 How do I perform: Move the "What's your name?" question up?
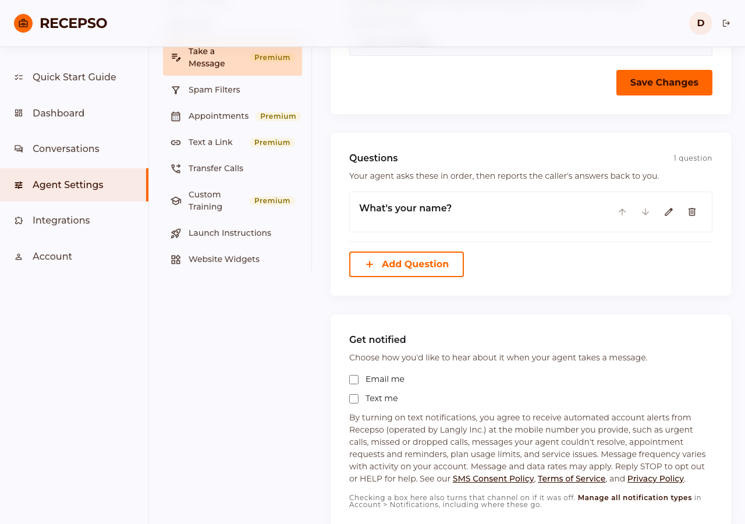(622, 212)
